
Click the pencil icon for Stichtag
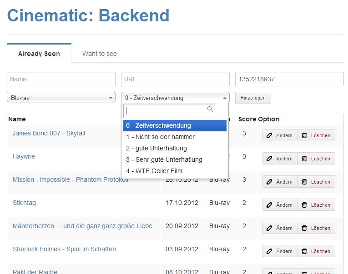(269, 205)
